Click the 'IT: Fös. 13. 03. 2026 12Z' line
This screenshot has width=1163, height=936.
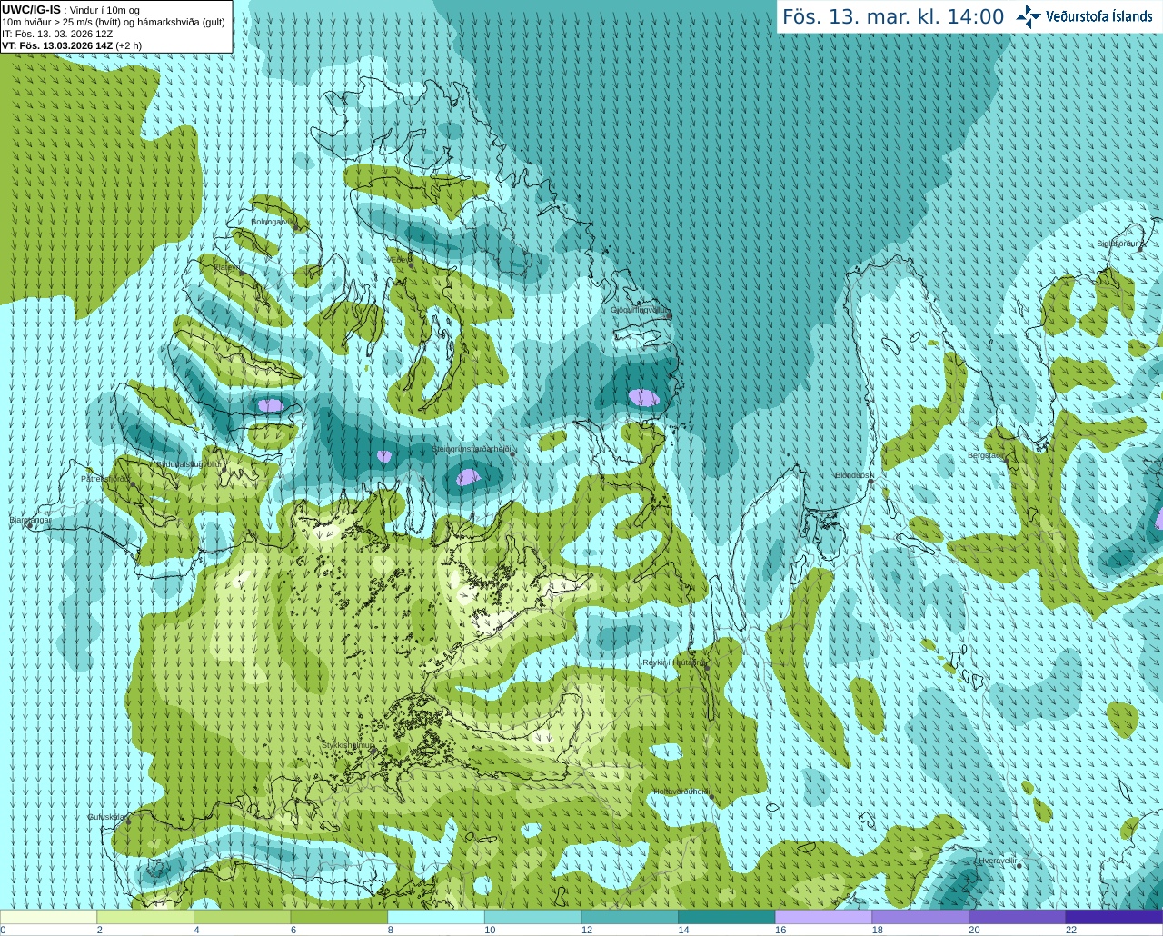pos(57,34)
